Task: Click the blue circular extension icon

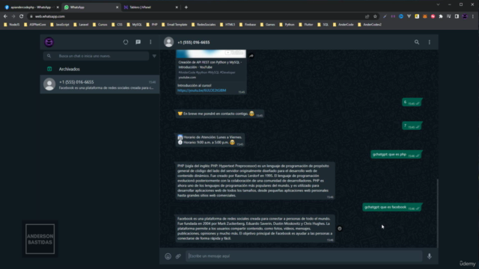Action: [401, 16]
